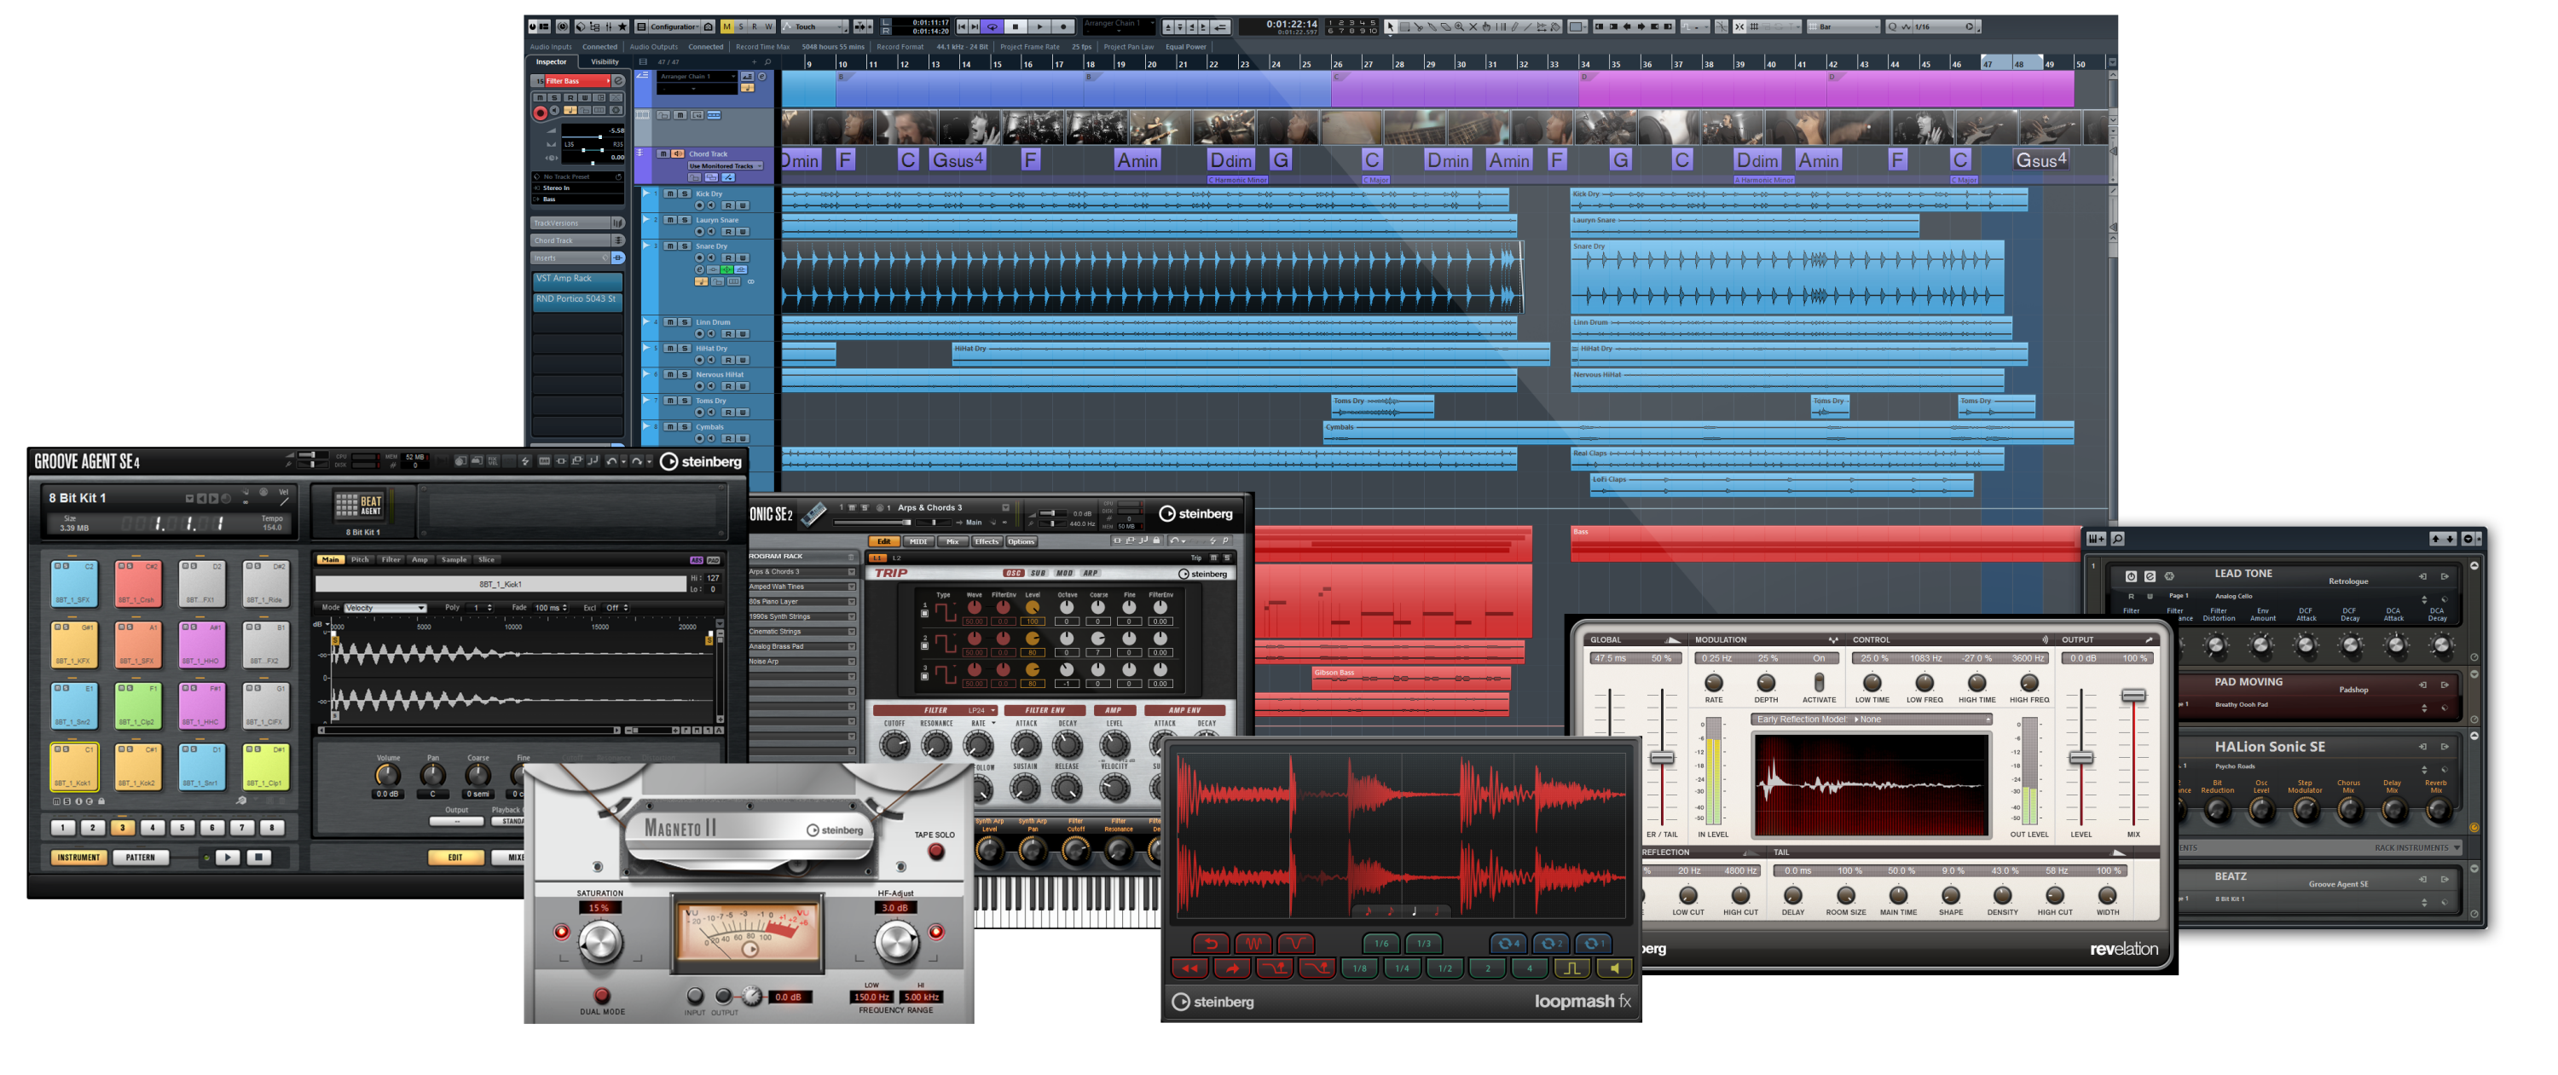The width and height of the screenshot is (2558, 1075).
Task: Click the Edit button in Groove Agent SE
Action: click(456, 858)
